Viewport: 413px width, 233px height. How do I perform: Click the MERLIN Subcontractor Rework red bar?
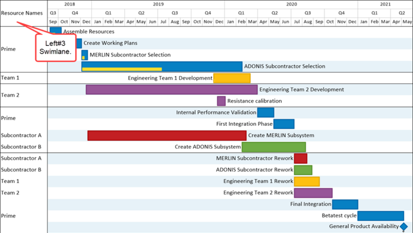300,159
